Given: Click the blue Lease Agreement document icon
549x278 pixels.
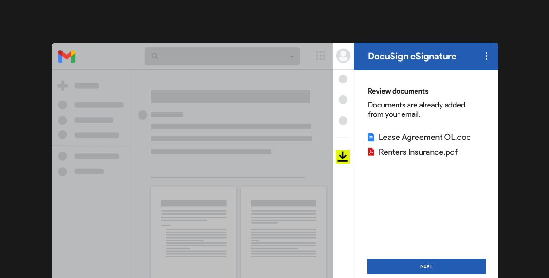Looking at the screenshot, I should pos(371,137).
